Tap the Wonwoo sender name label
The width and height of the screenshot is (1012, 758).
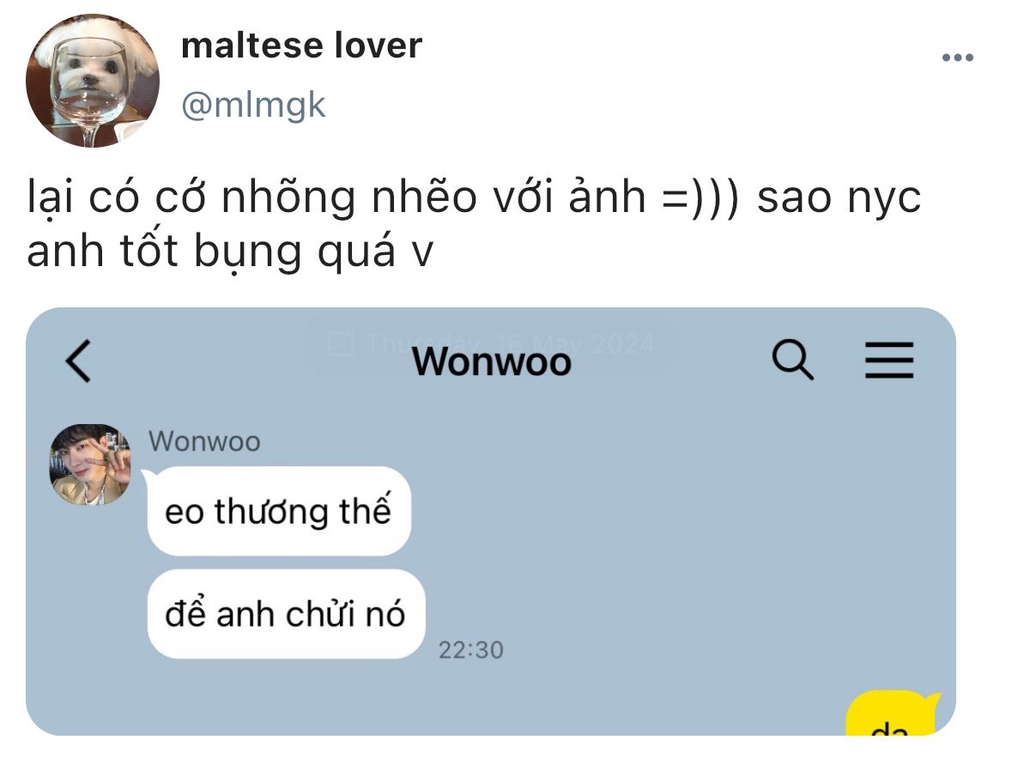pyautogui.click(x=204, y=441)
